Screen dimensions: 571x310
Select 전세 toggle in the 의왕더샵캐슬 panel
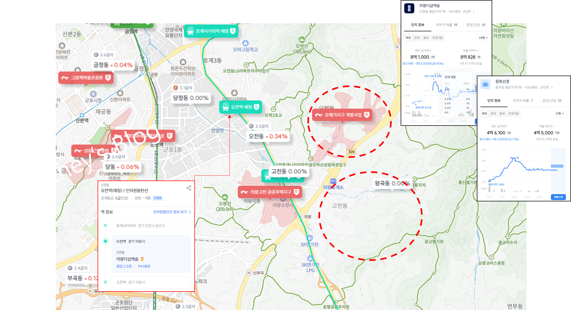pos(417,38)
